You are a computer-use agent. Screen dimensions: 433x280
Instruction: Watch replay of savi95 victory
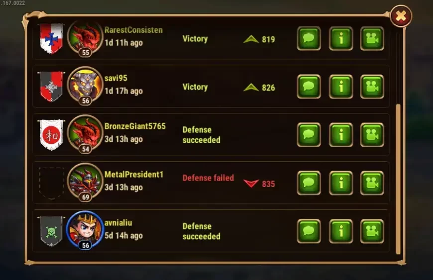372,87
